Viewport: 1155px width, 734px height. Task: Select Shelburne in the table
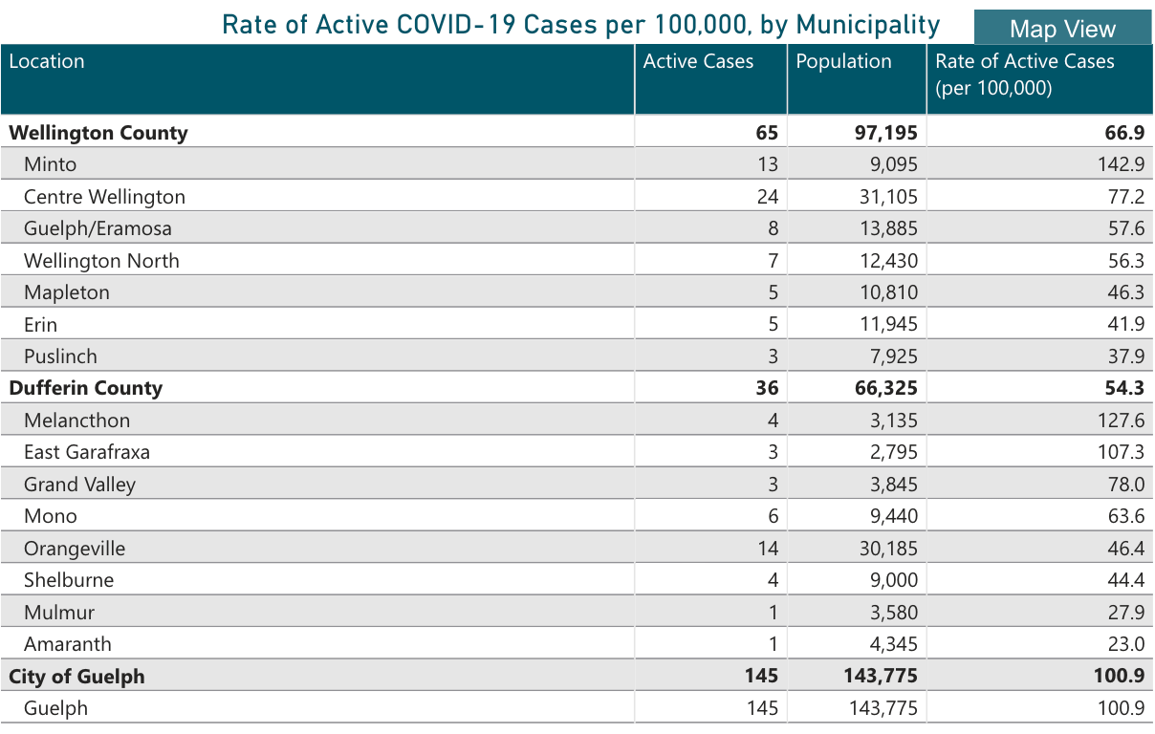click(x=69, y=580)
